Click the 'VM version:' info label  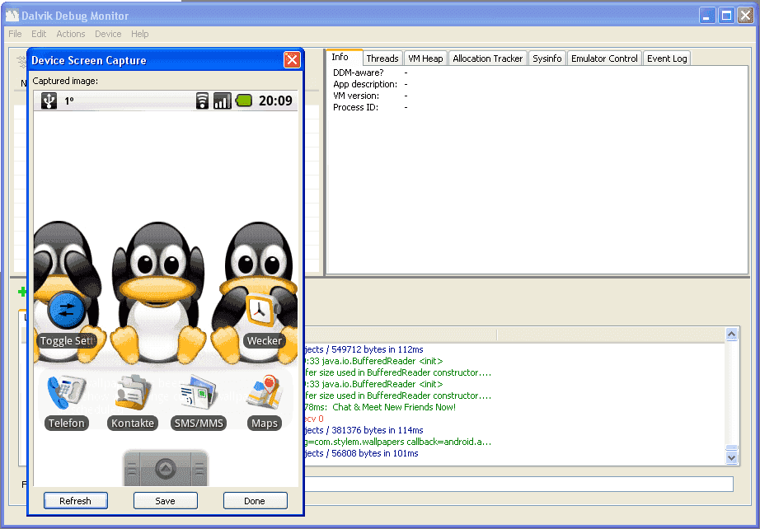click(356, 96)
